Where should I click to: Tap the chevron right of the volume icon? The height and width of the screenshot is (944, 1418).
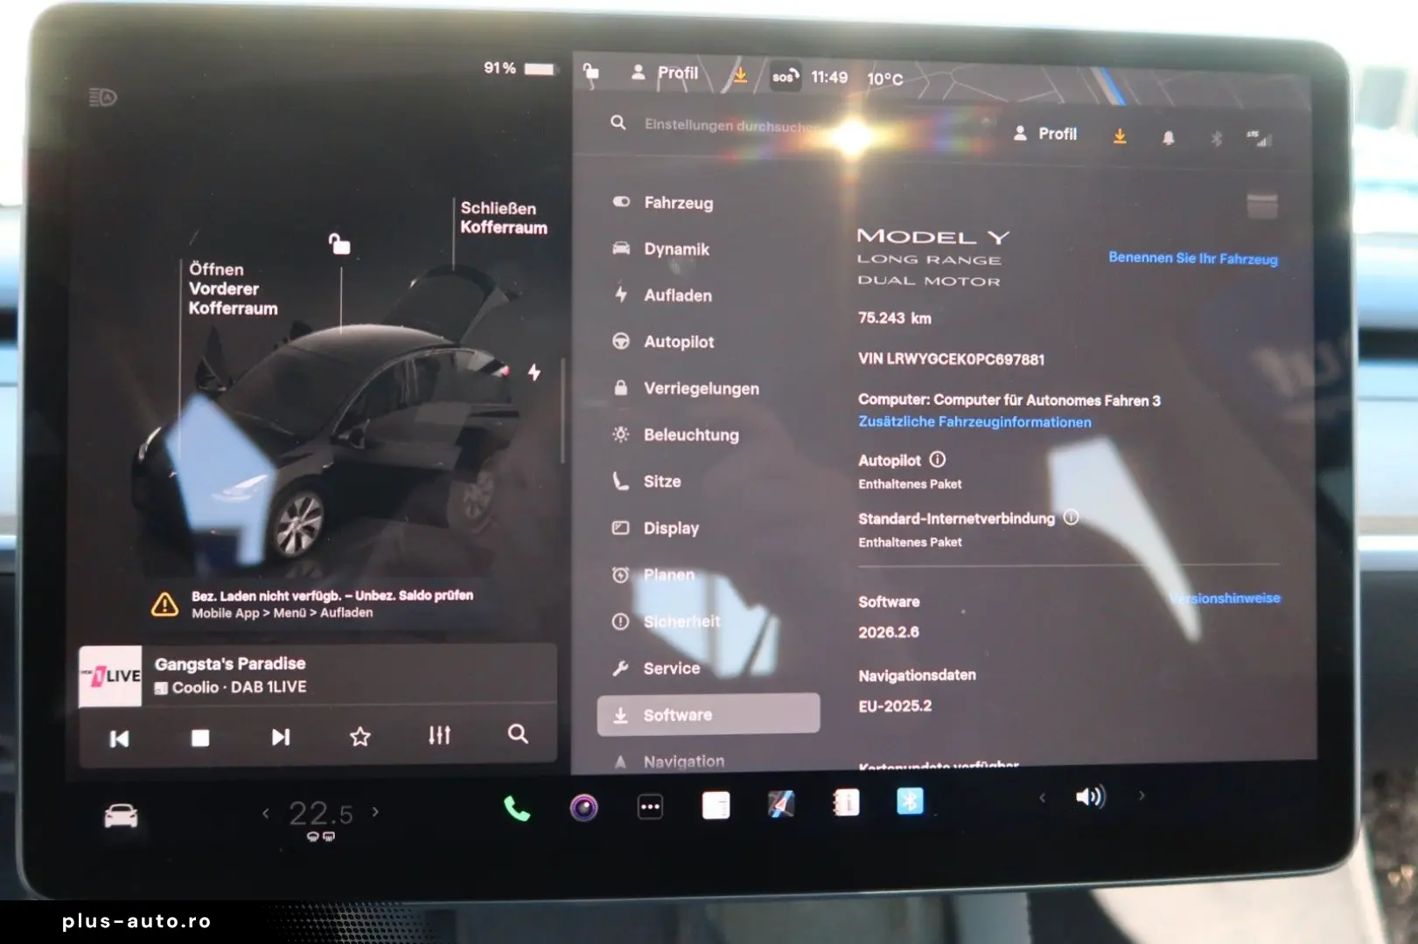click(x=1142, y=798)
